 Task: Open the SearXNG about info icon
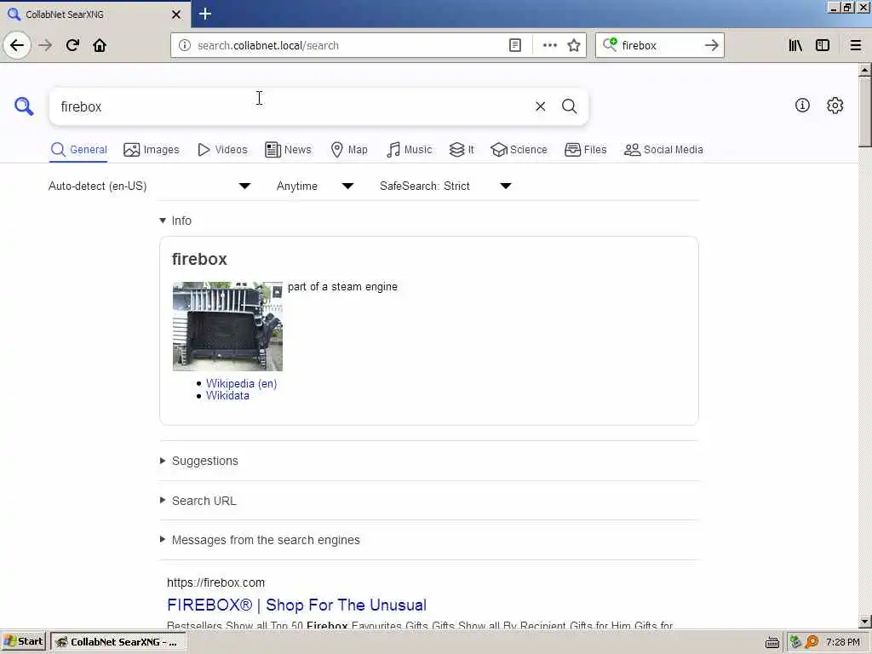[802, 105]
